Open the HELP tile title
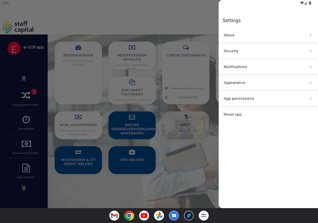 tap(186, 125)
